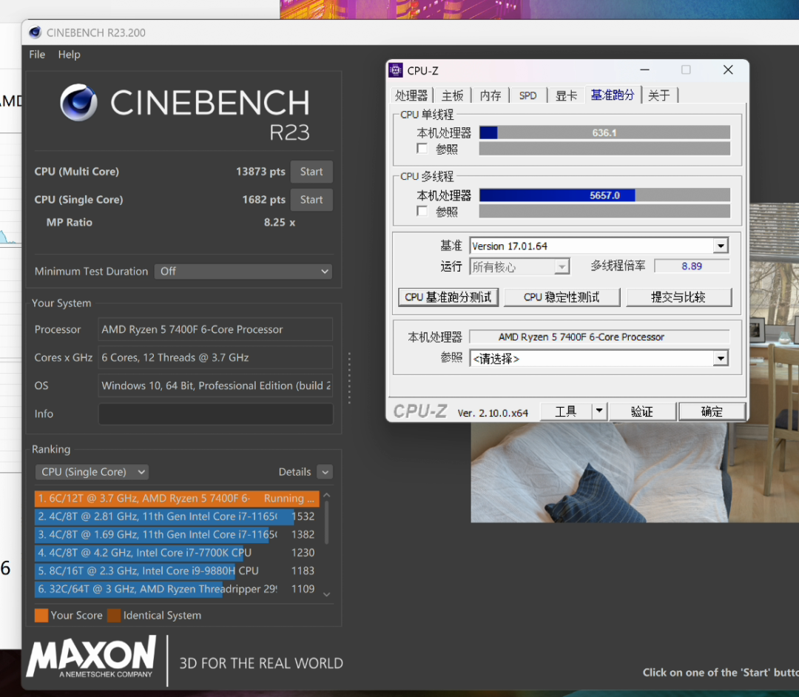799x697 pixels.
Task: Click the Identical System brown swatch
Action: 114,616
